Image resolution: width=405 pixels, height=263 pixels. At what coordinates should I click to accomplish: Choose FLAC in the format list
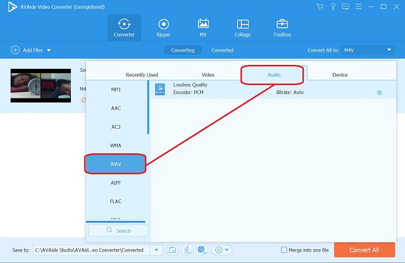point(116,201)
